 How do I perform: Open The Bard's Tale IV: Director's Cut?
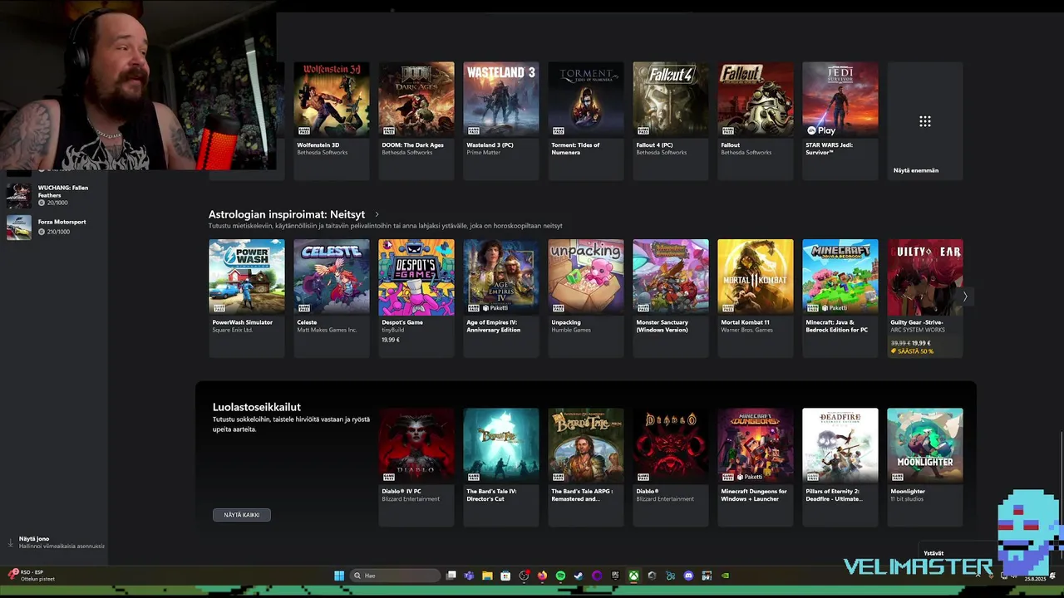pyautogui.click(x=500, y=467)
